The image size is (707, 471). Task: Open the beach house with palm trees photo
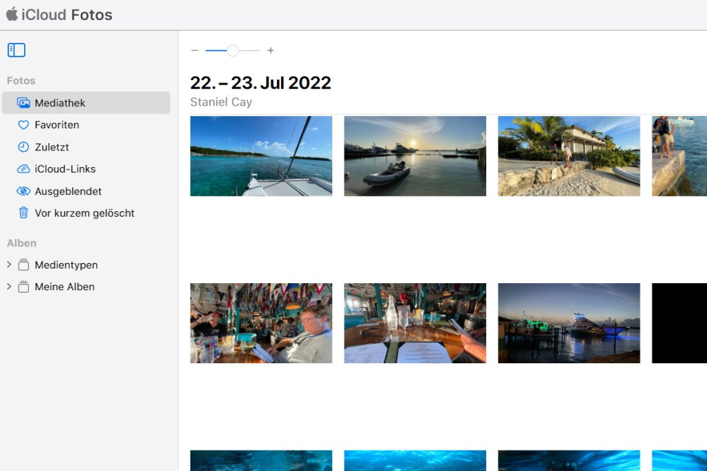coord(569,156)
